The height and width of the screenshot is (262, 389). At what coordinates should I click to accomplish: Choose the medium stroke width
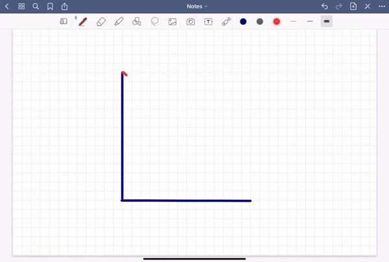310,21
